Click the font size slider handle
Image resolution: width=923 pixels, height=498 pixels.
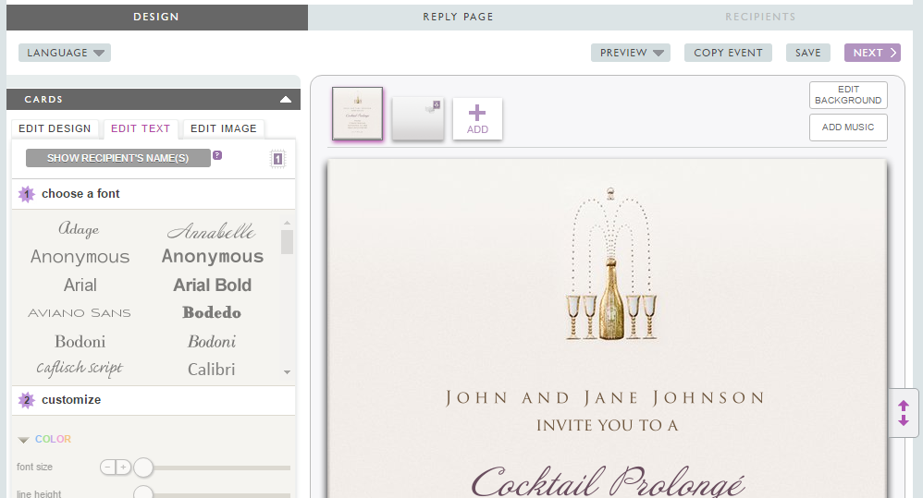(143, 468)
